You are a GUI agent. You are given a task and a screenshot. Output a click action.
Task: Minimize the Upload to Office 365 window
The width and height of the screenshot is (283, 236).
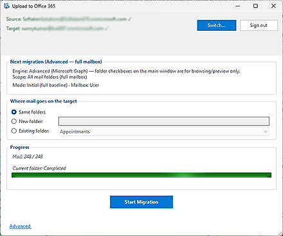pos(238,6)
